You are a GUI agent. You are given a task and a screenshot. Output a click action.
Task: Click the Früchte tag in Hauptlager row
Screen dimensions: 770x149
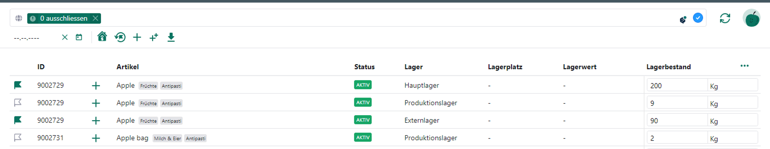(x=148, y=86)
